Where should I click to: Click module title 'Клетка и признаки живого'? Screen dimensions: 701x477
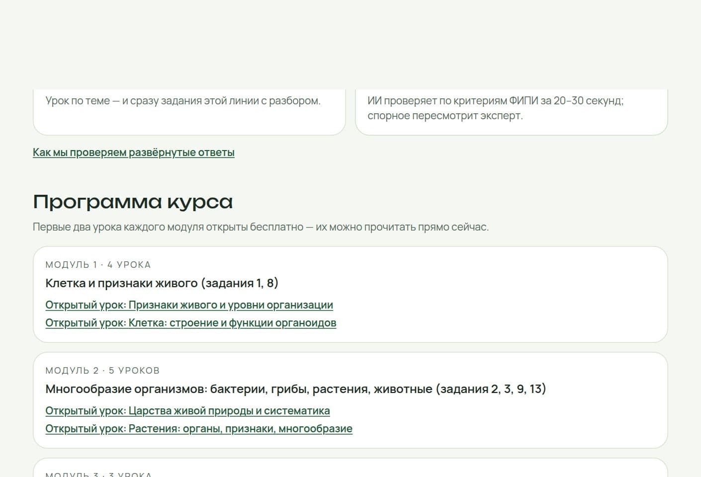(162, 283)
